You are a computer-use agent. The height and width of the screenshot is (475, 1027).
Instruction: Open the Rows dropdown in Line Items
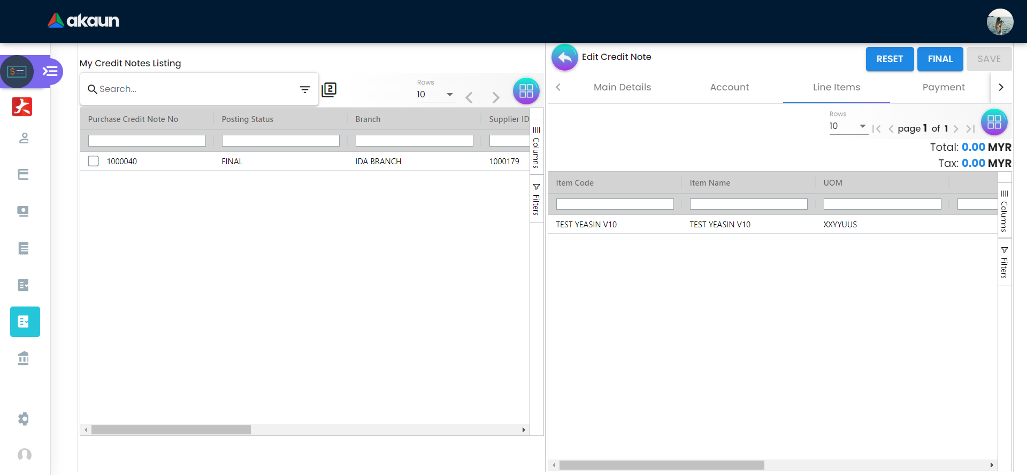(848, 126)
